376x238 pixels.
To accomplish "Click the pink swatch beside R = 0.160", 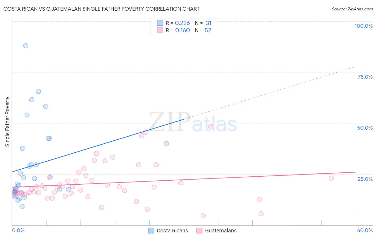I will (x=160, y=30).
